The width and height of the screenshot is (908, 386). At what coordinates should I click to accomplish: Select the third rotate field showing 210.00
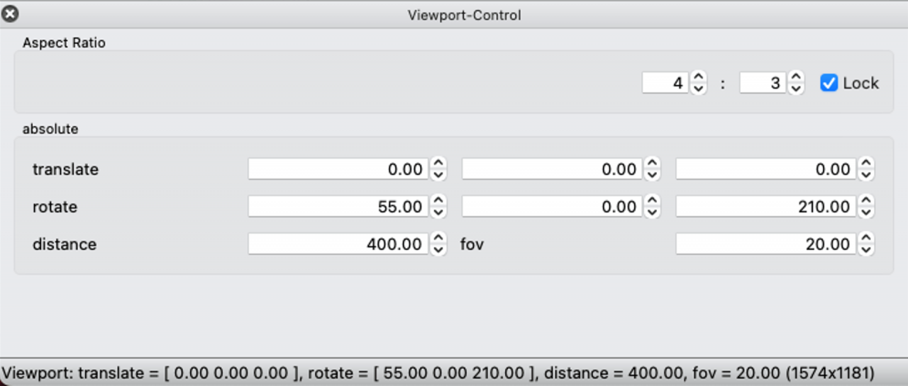point(765,207)
